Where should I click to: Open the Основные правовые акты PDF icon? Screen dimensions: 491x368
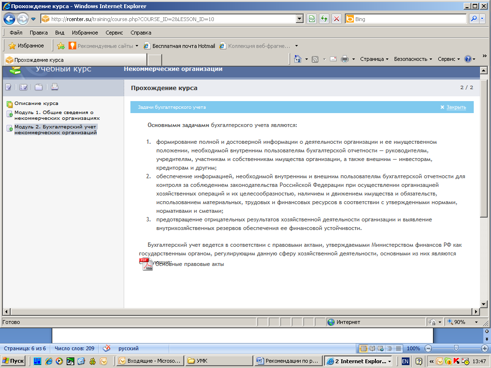pos(146,264)
